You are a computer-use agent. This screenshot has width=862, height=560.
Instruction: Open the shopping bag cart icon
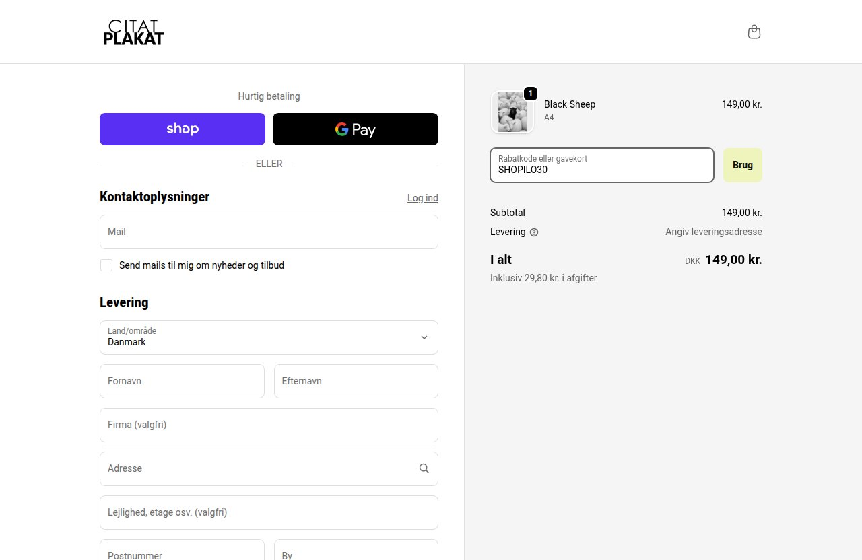(754, 32)
